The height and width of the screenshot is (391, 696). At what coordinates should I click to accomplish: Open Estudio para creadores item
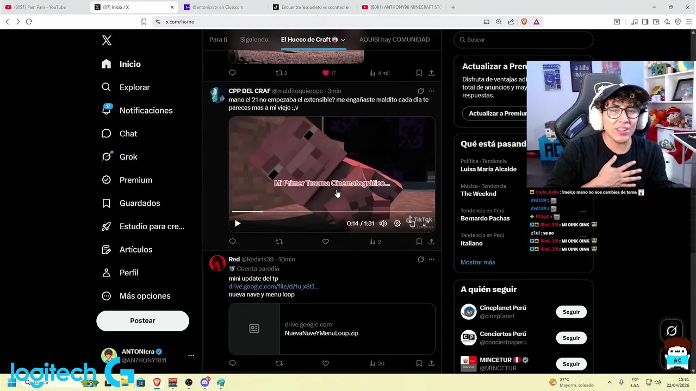[143, 226]
